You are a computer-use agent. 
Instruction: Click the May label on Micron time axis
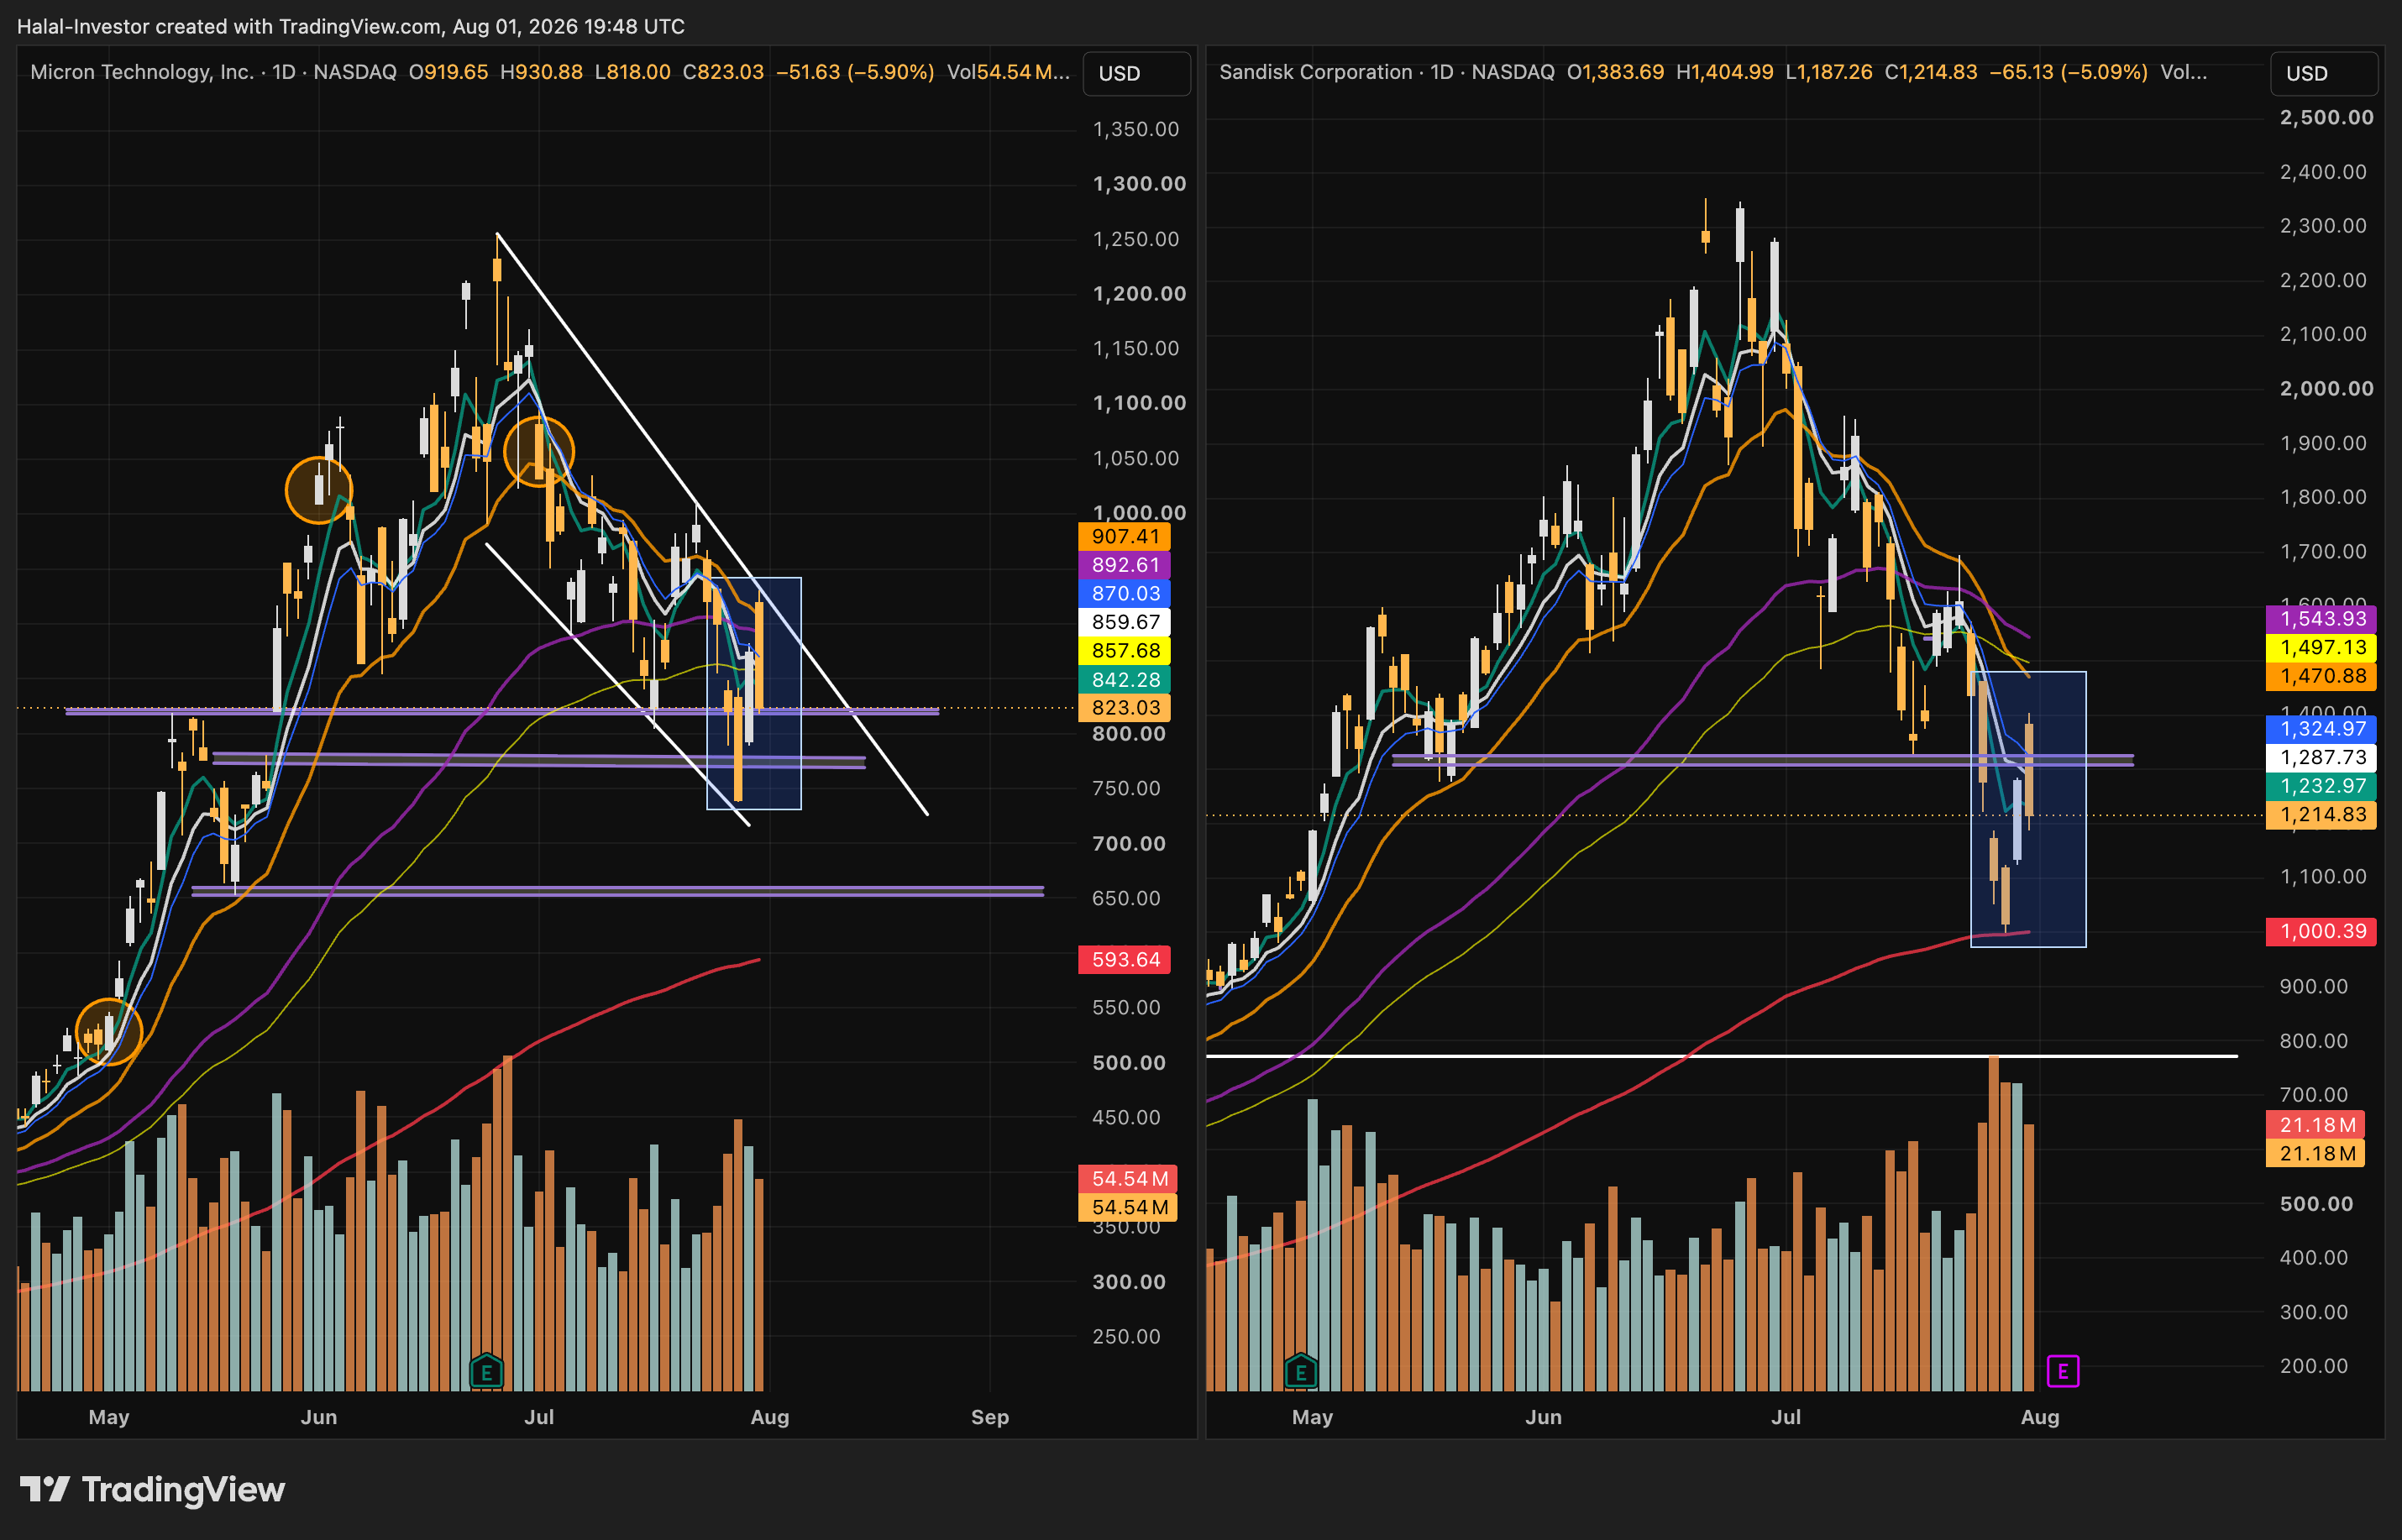point(109,1417)
